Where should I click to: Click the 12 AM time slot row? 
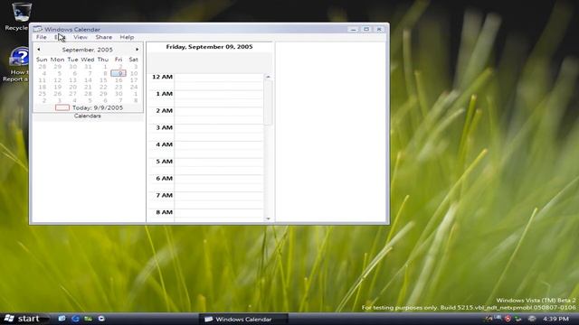(x=219, y=81)
